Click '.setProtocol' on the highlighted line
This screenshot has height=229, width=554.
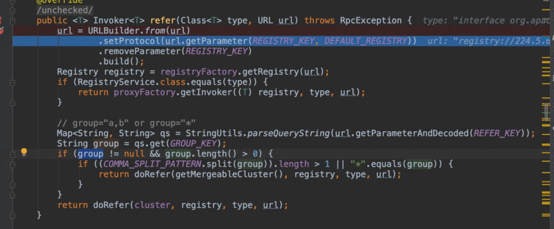[x=129, y=41]
